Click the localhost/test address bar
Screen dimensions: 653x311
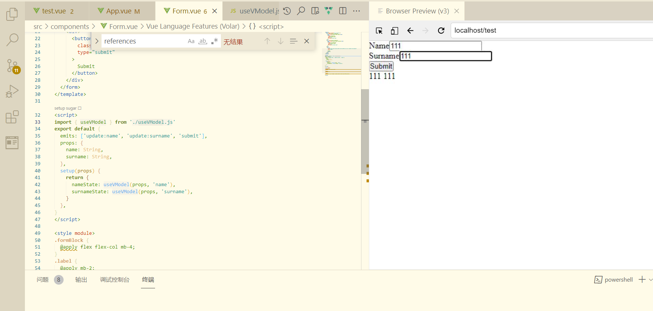pos(552,30)
